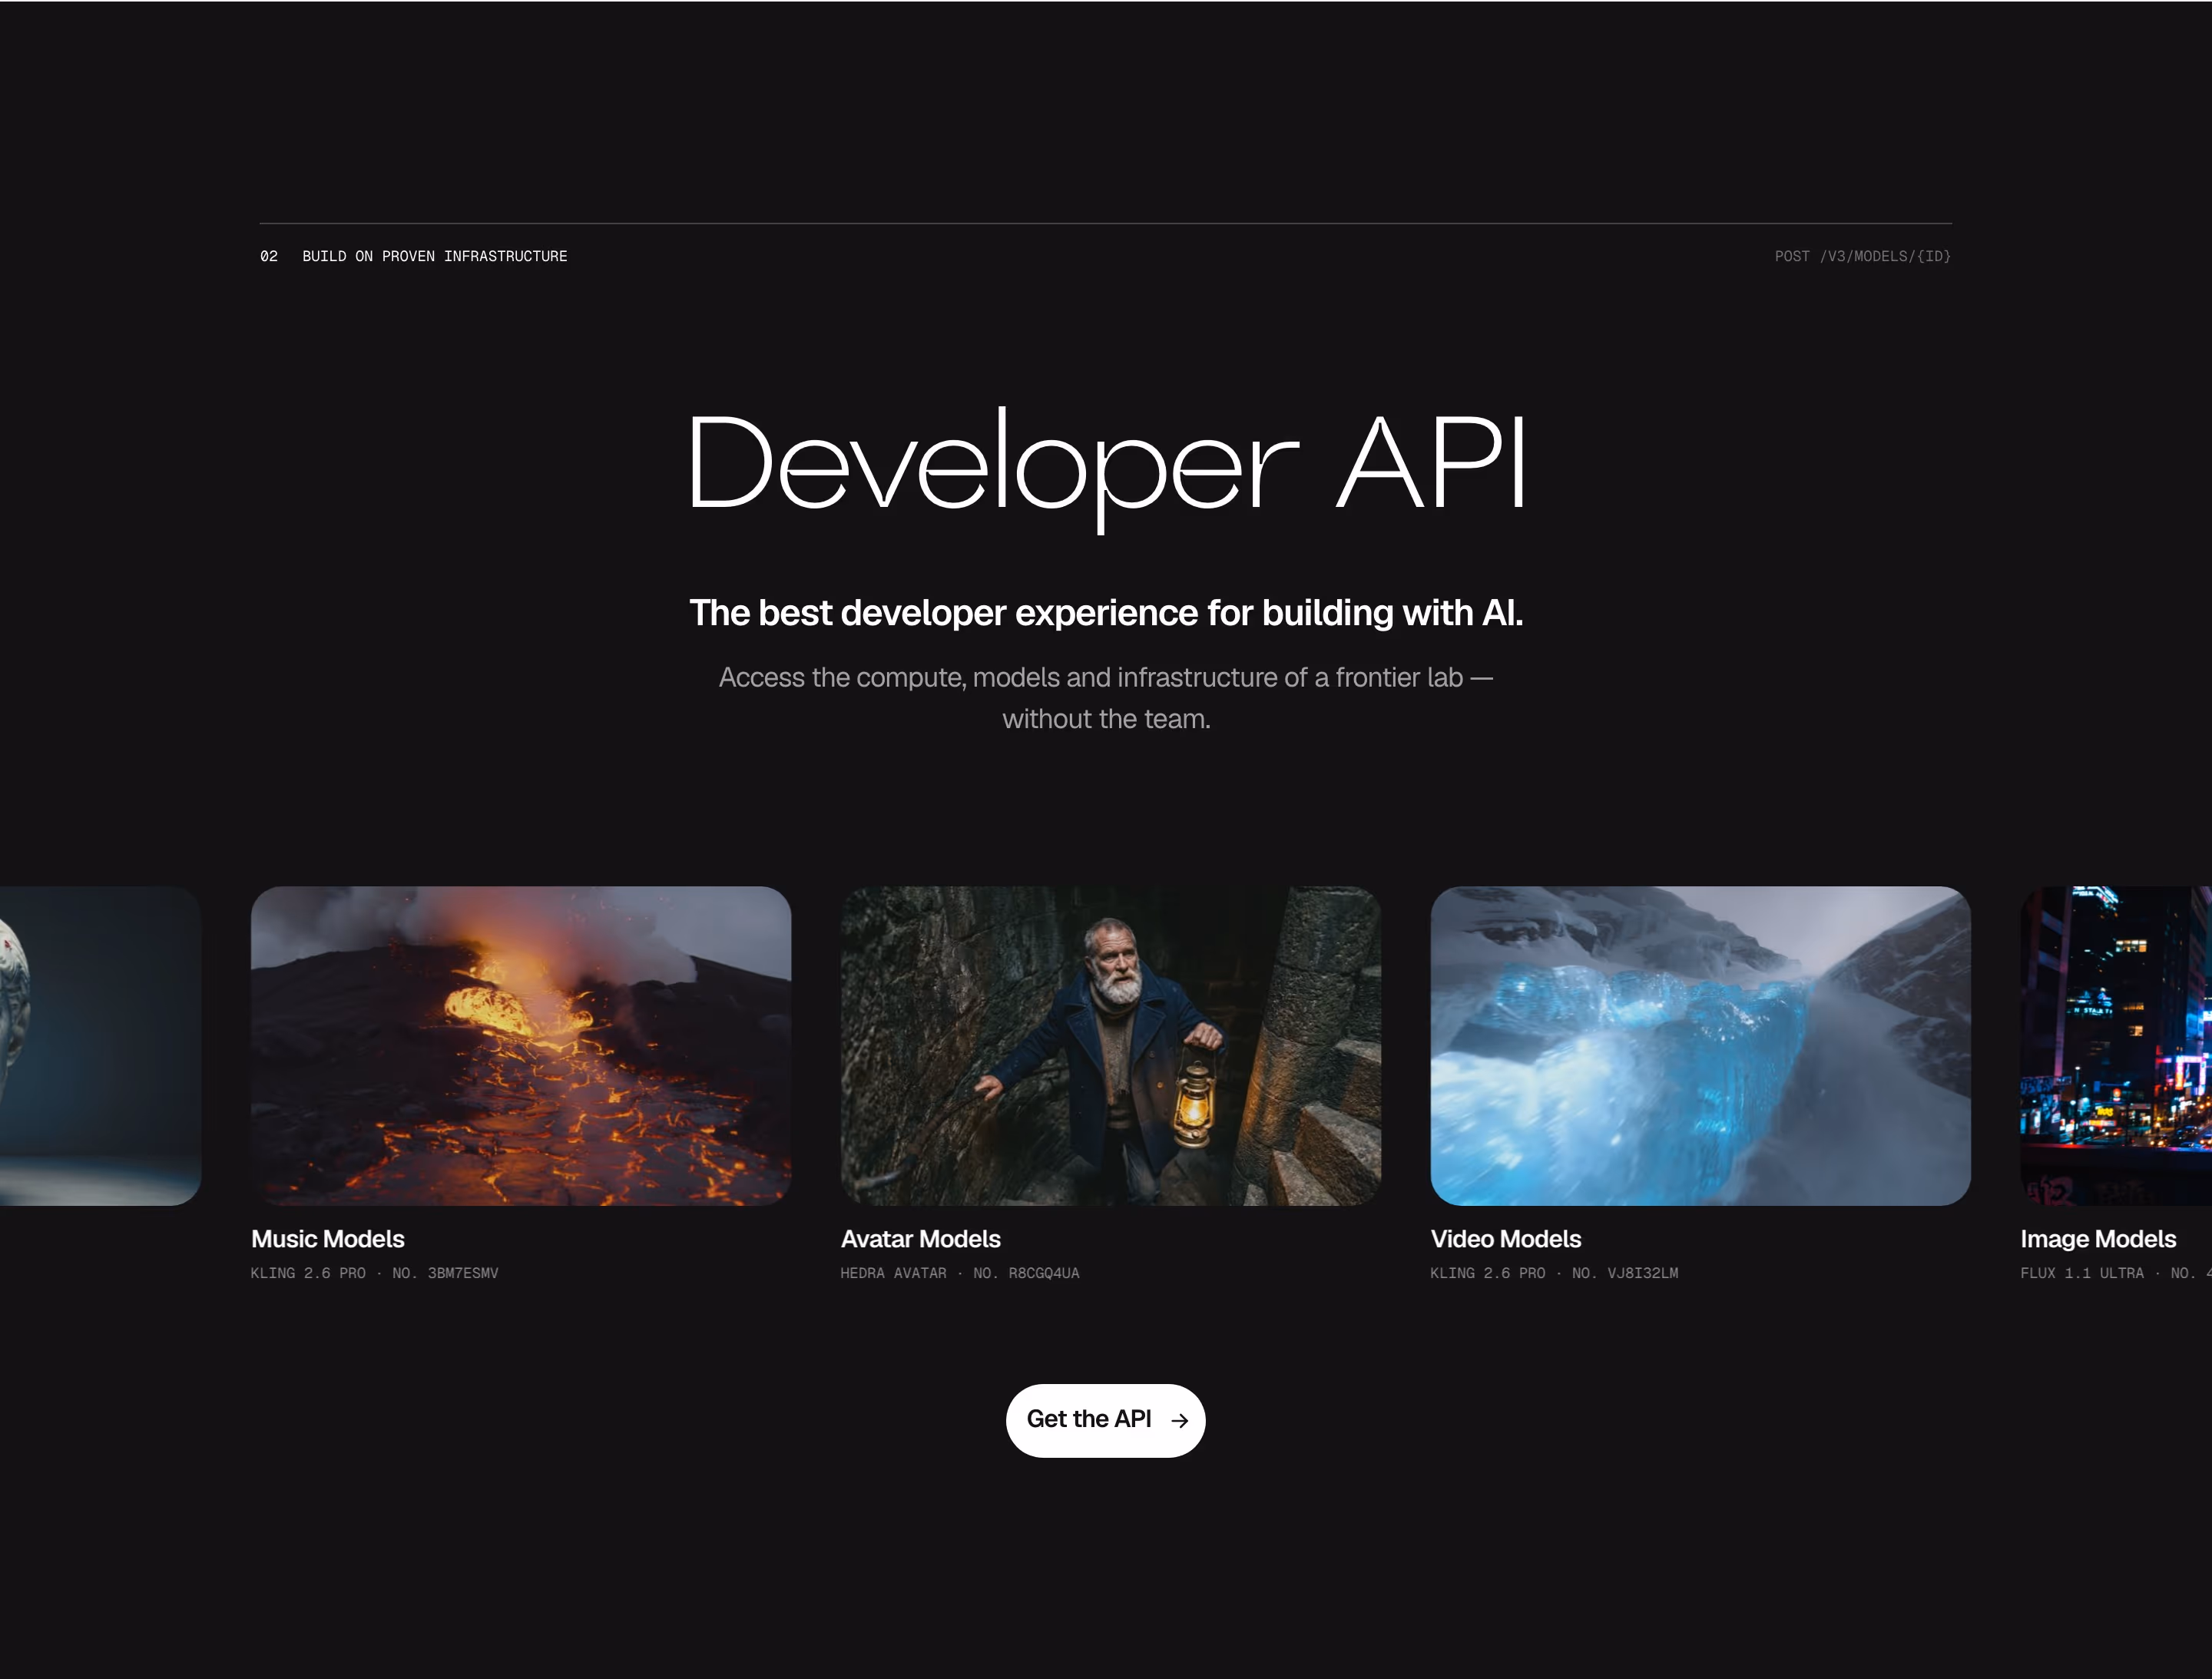Click the arrow icon in Get the API
The width and height of the screenshot is (2212, 1679).
click(x=1179, y=1421)
